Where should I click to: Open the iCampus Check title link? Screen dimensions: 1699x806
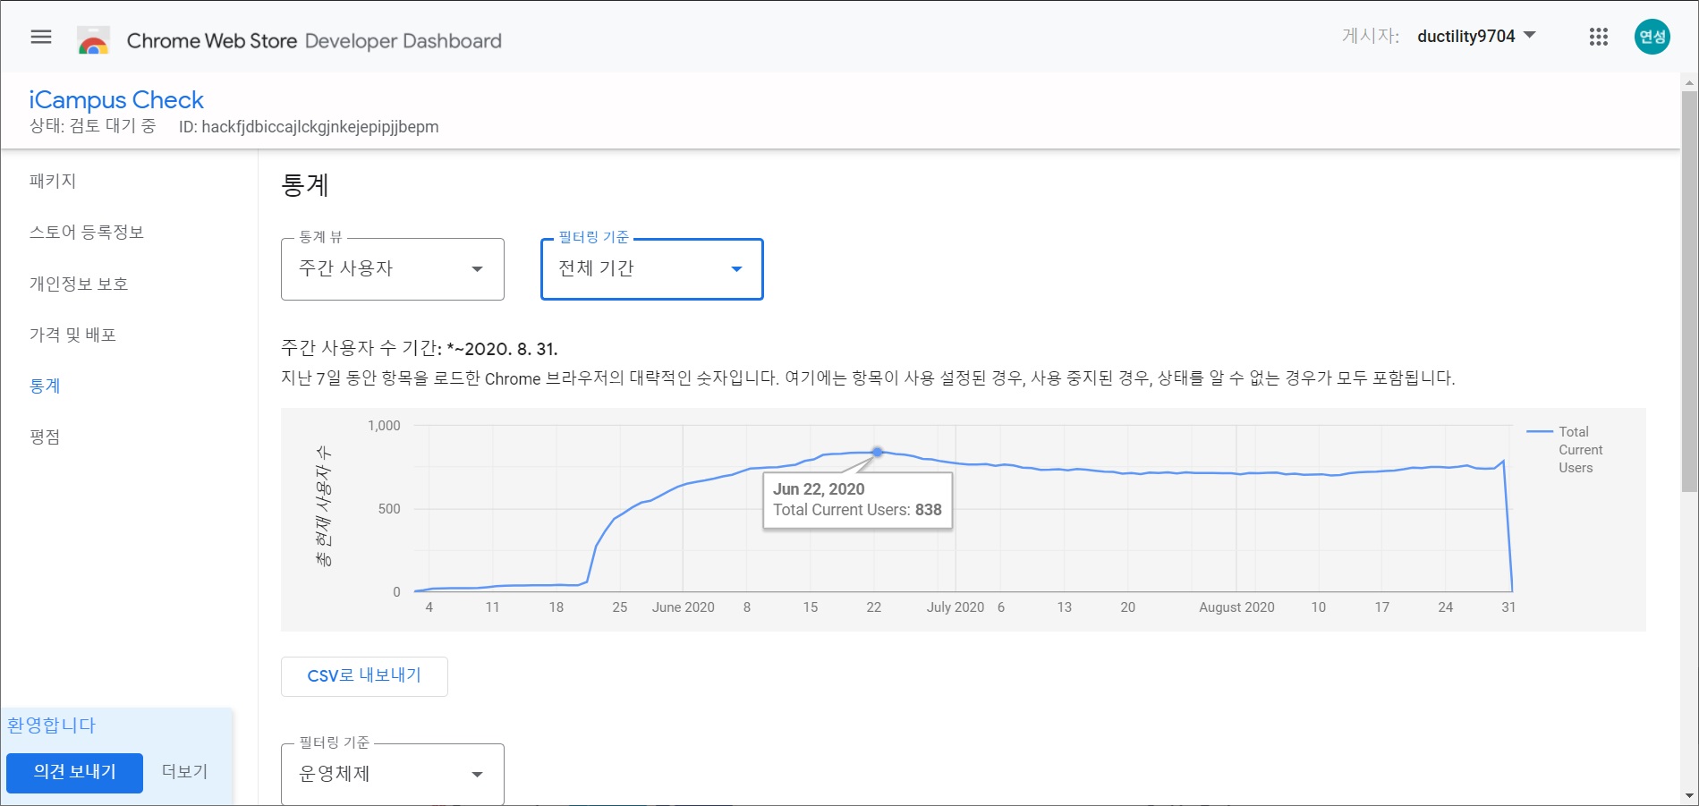tap(116, 99)
